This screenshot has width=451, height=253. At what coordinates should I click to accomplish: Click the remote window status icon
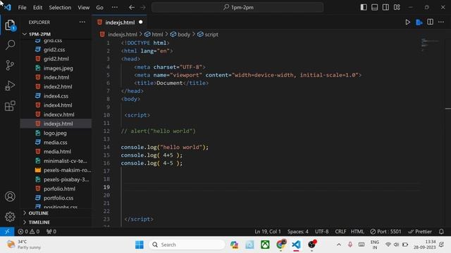pyautogui.click(x=7, y=231)
